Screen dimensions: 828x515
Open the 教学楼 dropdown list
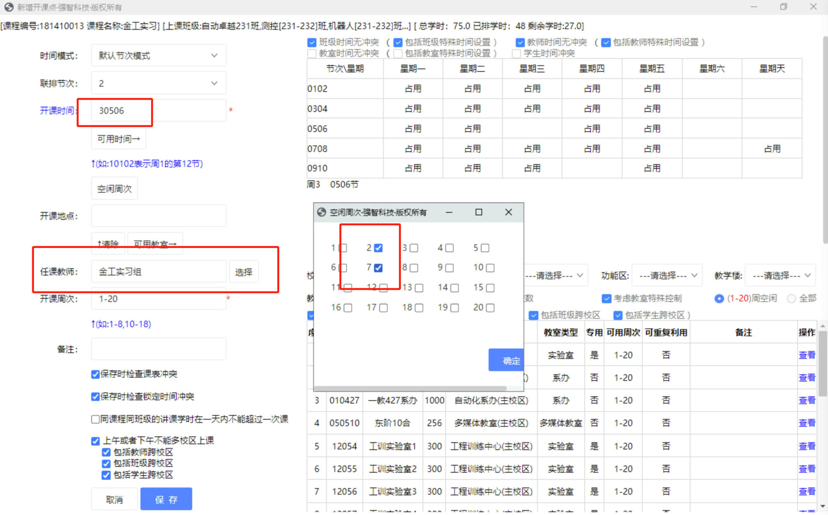click(780, 276)
